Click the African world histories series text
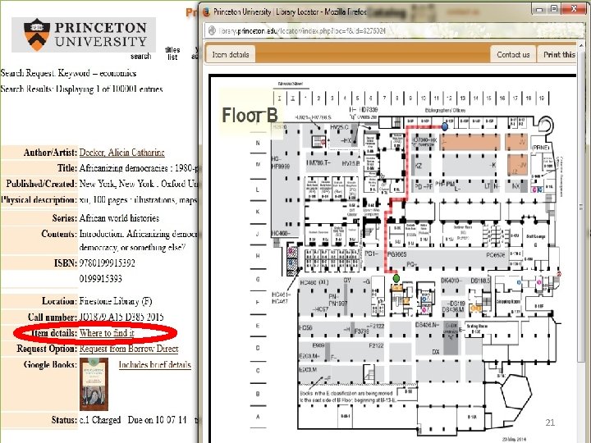This screenshot has height=443, width=591. pyautogui.click(x=119, y=218)
